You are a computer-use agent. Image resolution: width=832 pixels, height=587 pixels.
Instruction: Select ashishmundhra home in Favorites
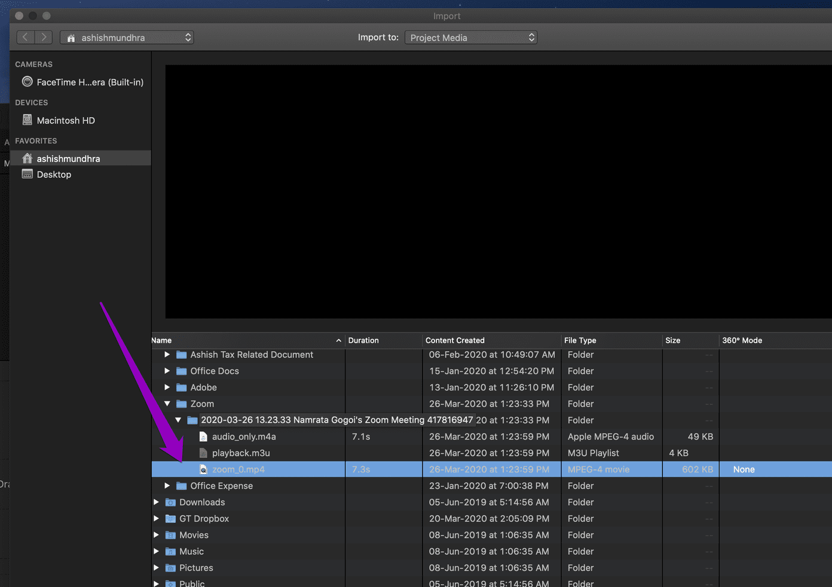click(x=80, y=158)
